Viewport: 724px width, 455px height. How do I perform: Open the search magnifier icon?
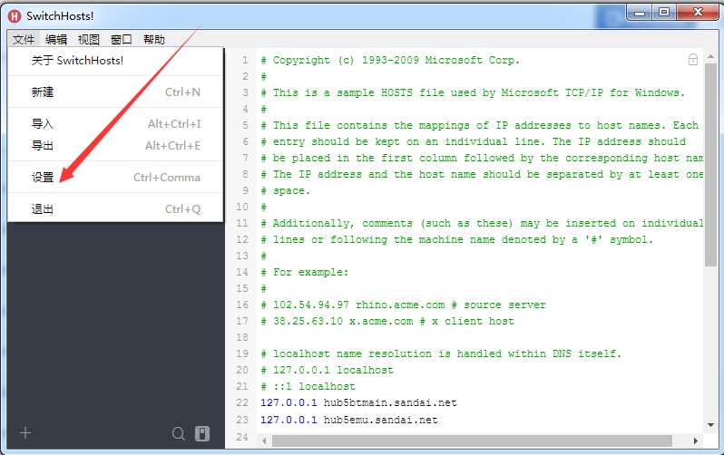(178, 433)
